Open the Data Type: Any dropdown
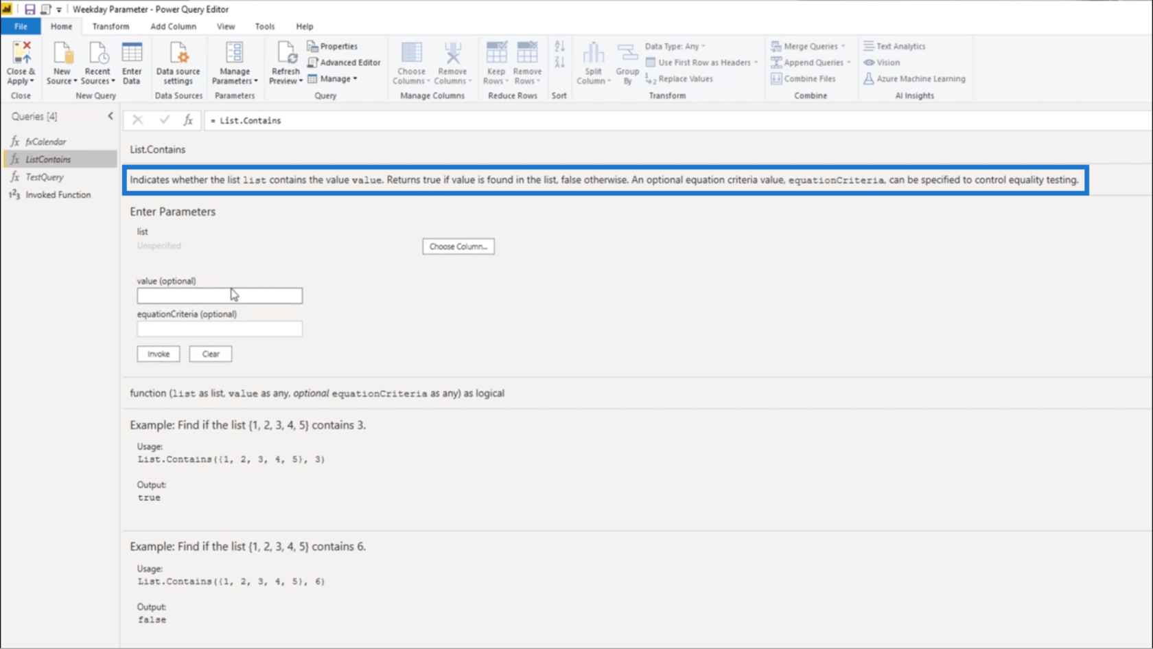This screenshot has width=1153, height=649. [675, 46]
